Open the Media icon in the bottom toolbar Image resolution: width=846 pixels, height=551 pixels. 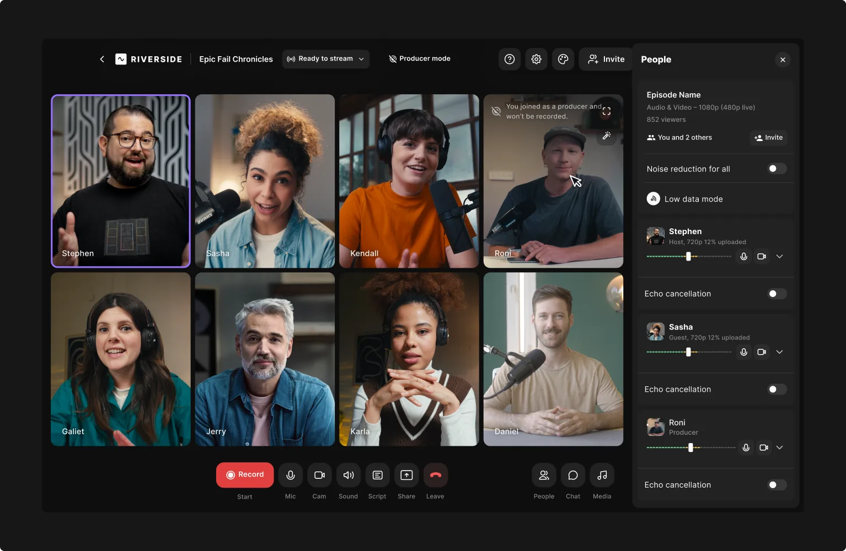(602, 475)
